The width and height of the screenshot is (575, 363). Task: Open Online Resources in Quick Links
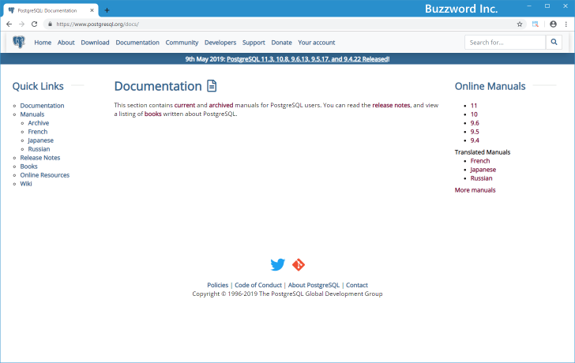[x=44, y=175]
